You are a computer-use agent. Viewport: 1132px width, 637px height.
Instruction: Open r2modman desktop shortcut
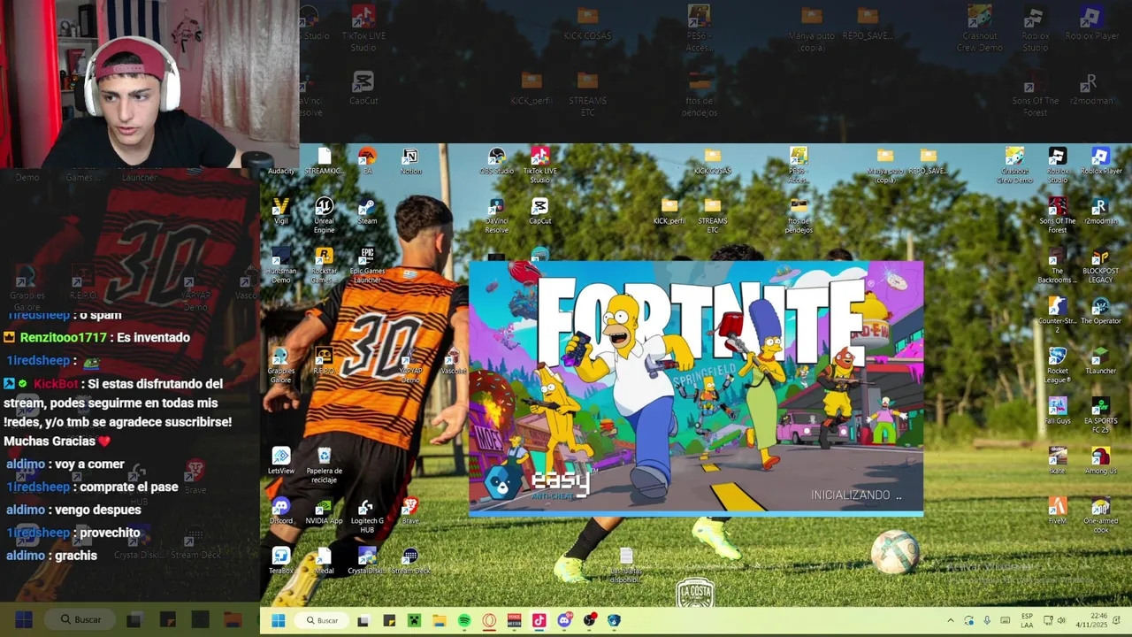(x=1101, y=211)
